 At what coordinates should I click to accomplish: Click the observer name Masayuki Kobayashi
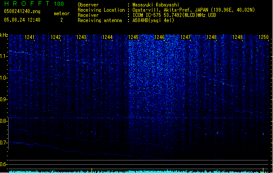pyautogui.click(x=156, y=5)
